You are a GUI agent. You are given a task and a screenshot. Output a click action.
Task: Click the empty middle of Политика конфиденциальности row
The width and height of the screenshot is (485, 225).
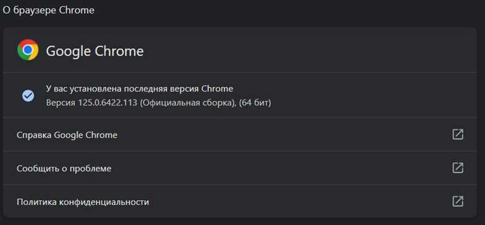(300, 202)
